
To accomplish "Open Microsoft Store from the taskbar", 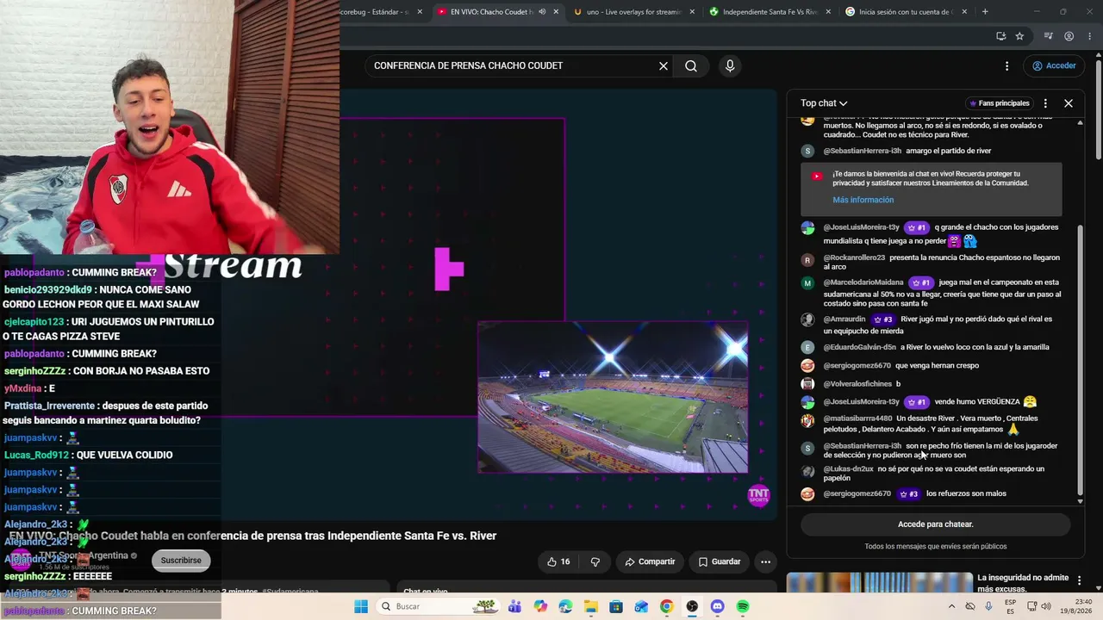I will (615, 606).
